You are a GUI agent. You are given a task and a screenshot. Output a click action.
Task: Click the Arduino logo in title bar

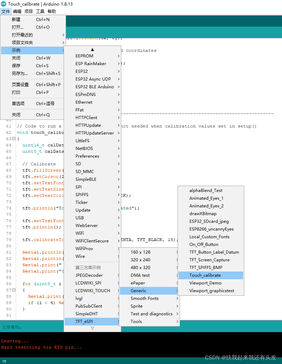pyautogui.click(x=3, y=4)
